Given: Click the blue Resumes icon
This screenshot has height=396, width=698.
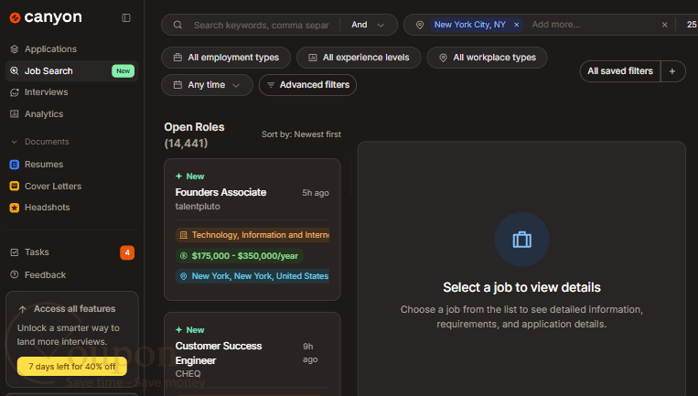Looking at the screenshot, I should pos(15,165).
